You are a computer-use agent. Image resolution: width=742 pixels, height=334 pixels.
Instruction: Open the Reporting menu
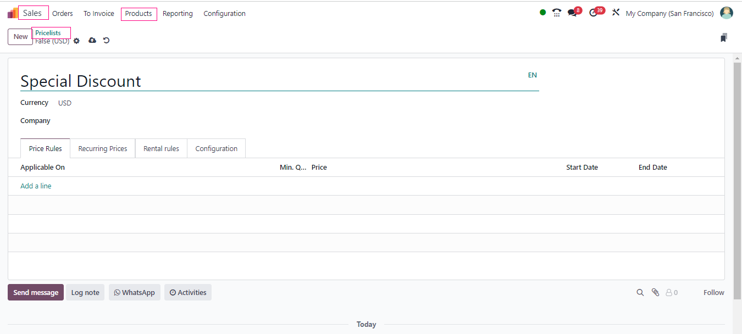(178, 14)
